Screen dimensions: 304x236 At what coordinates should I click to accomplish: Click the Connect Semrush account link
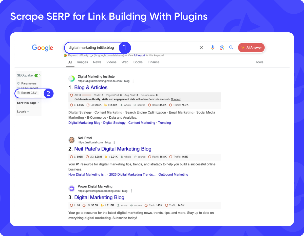176,99
